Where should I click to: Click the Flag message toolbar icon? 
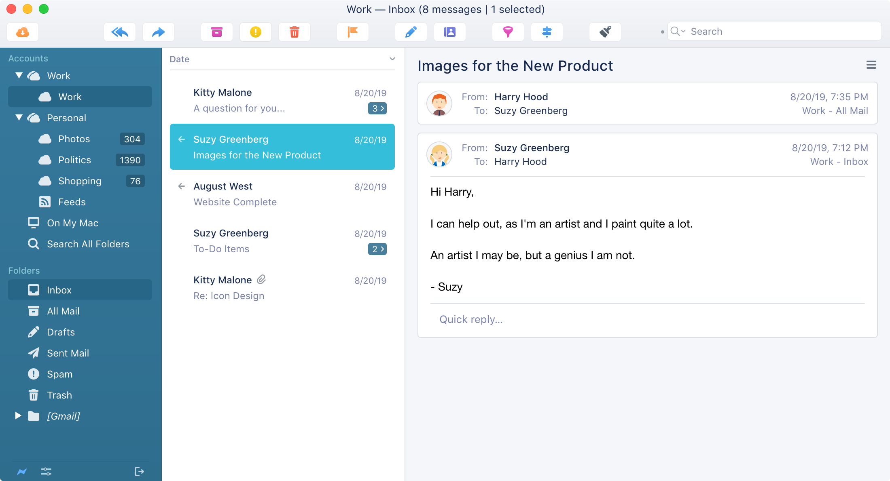(353, 32)
